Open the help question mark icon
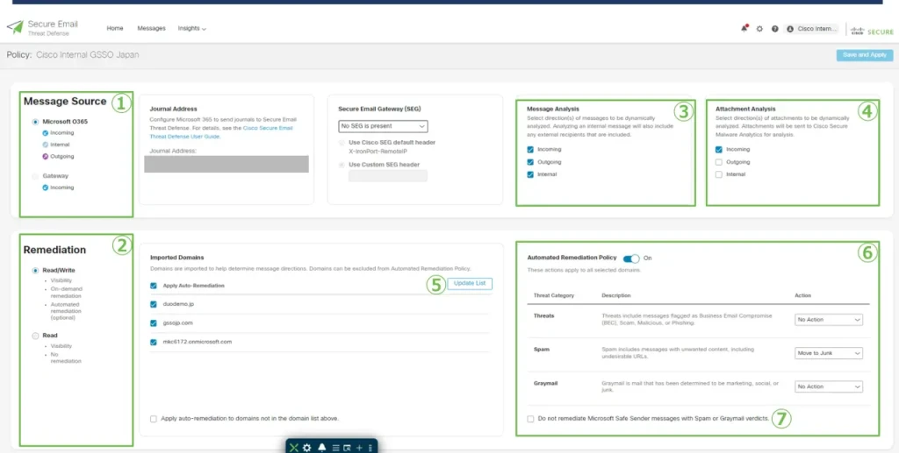This screenshot has height=453, width=899. (774, 29)
